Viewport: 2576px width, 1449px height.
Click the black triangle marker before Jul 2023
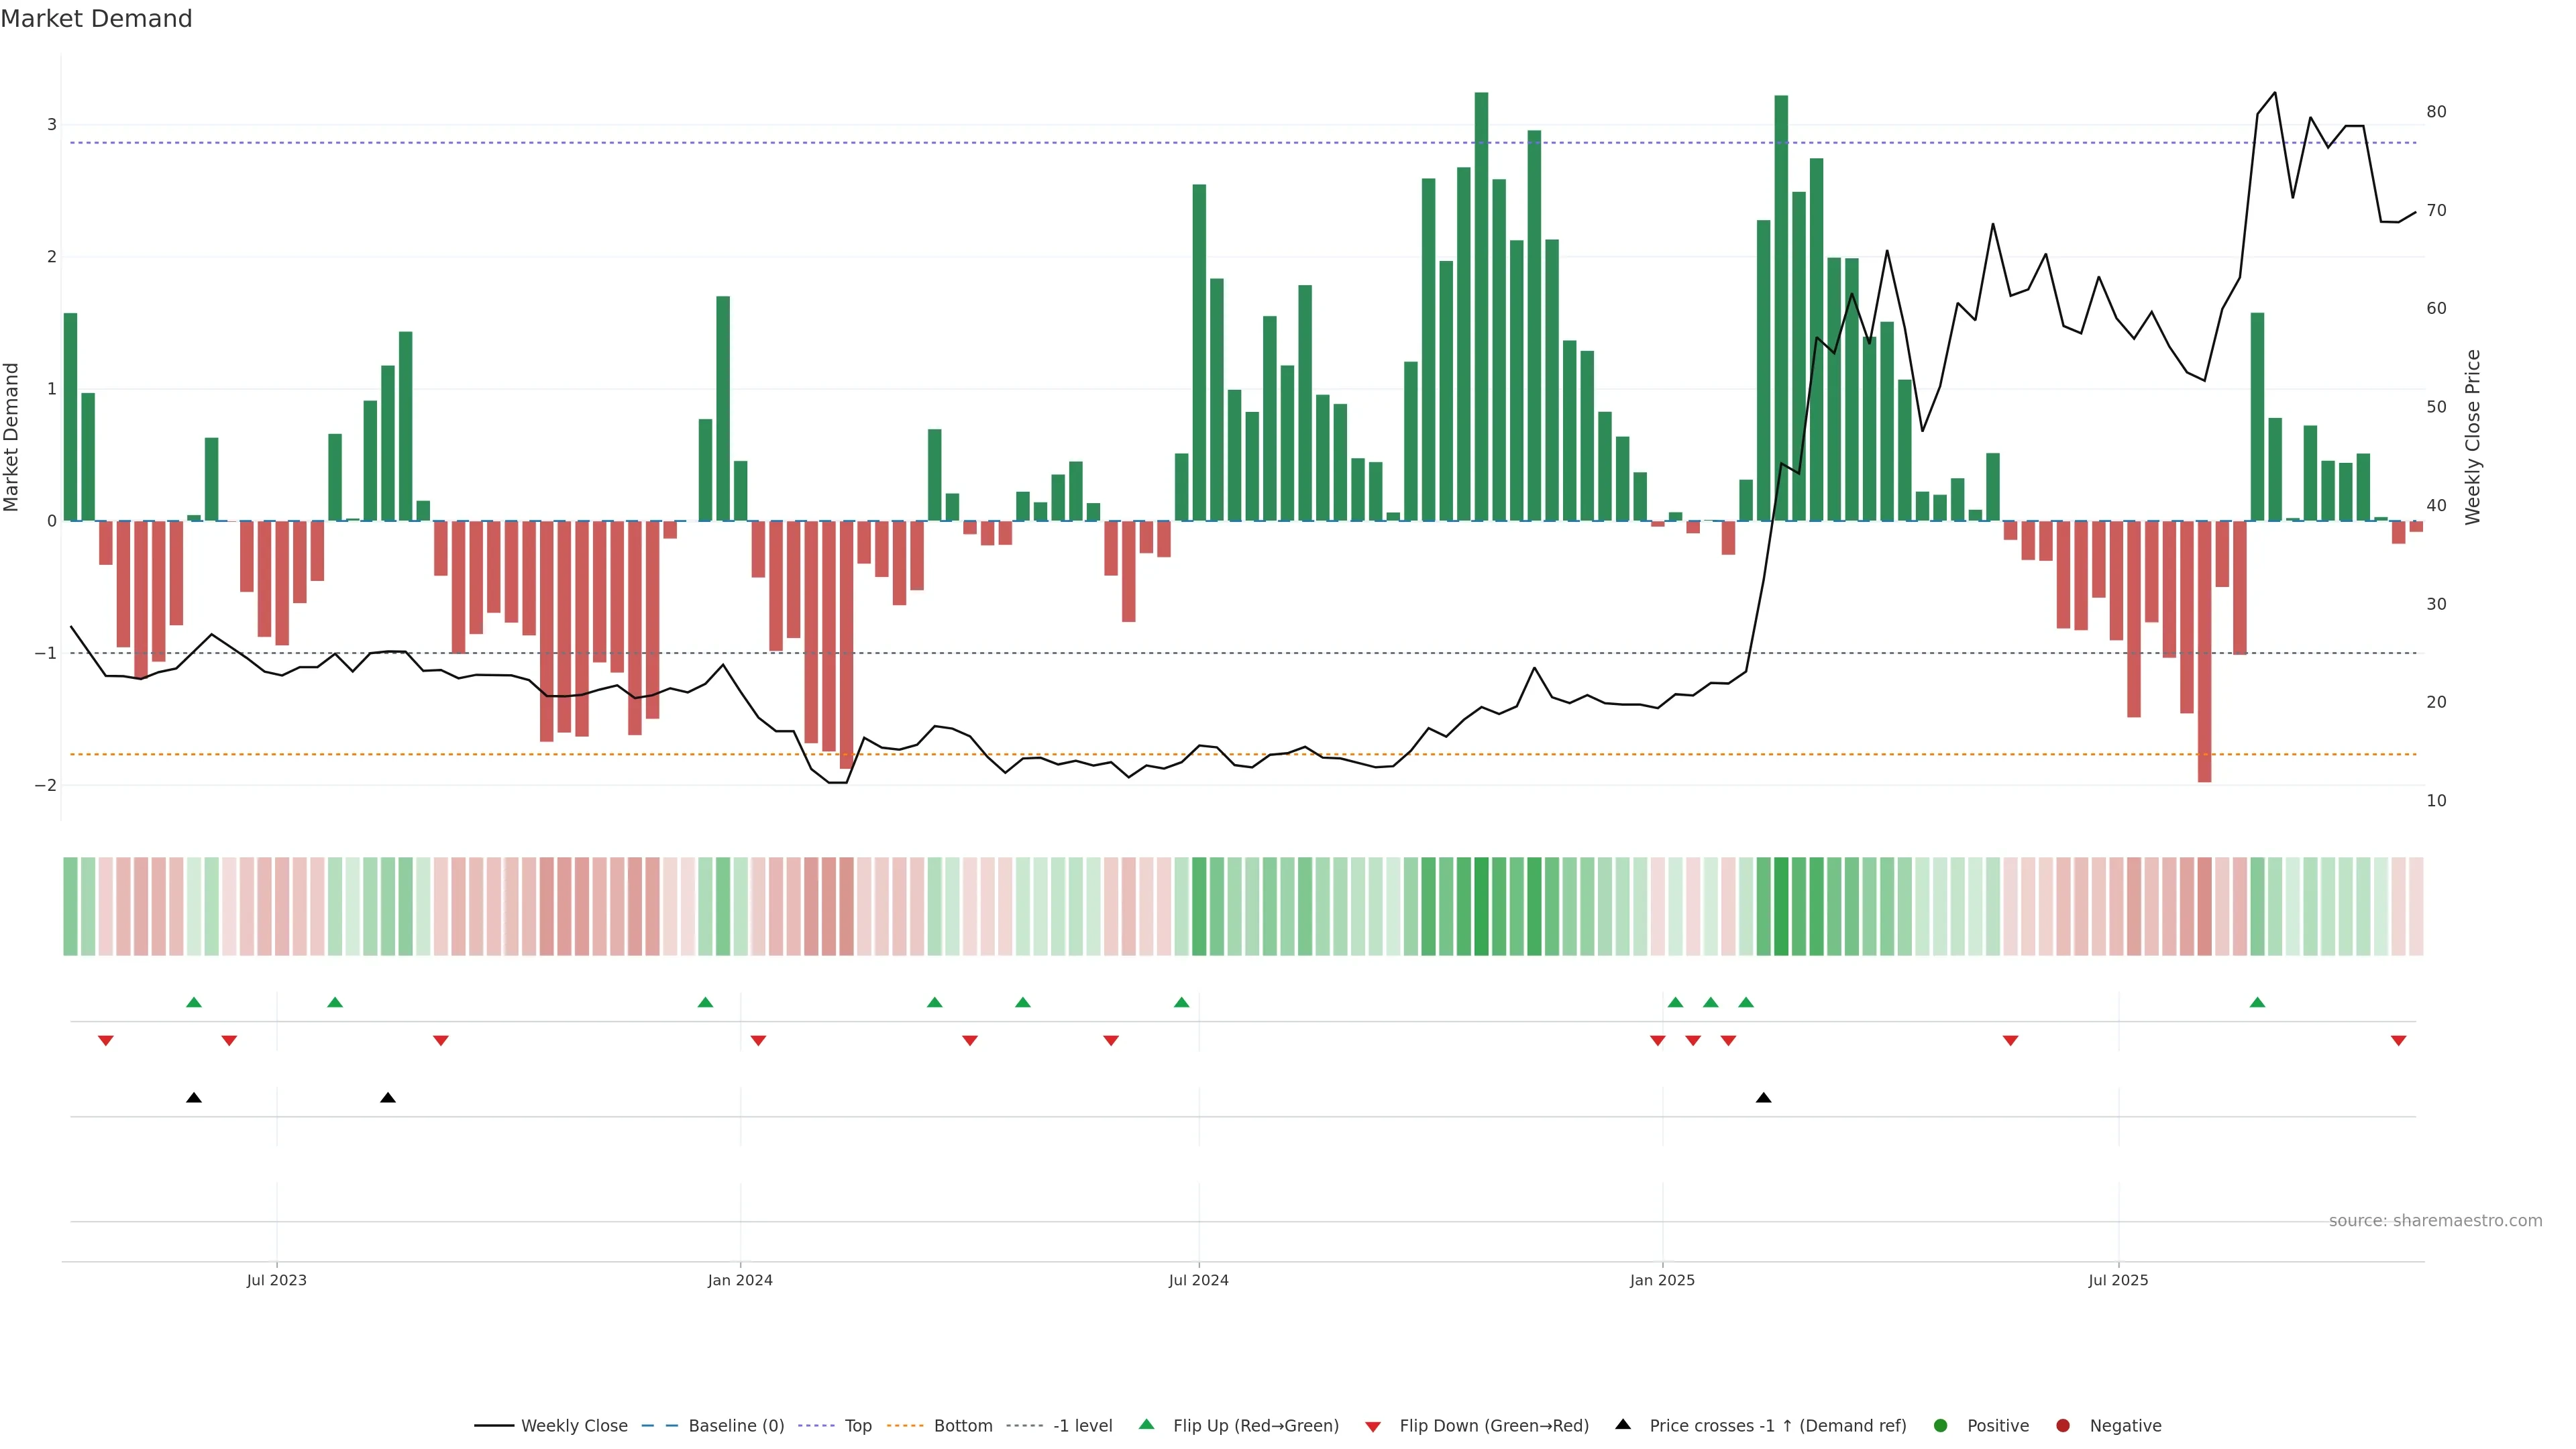click(x=194, y=1098)
